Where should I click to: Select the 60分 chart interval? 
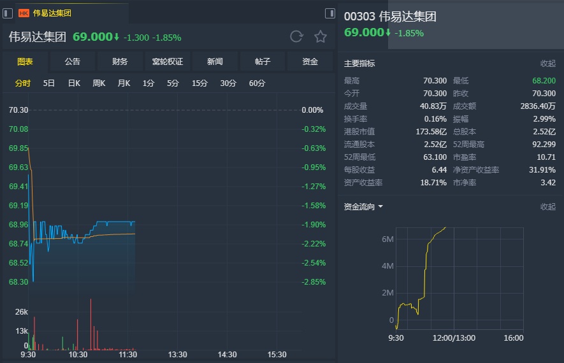pyautogui.click(x=257, y=83)
